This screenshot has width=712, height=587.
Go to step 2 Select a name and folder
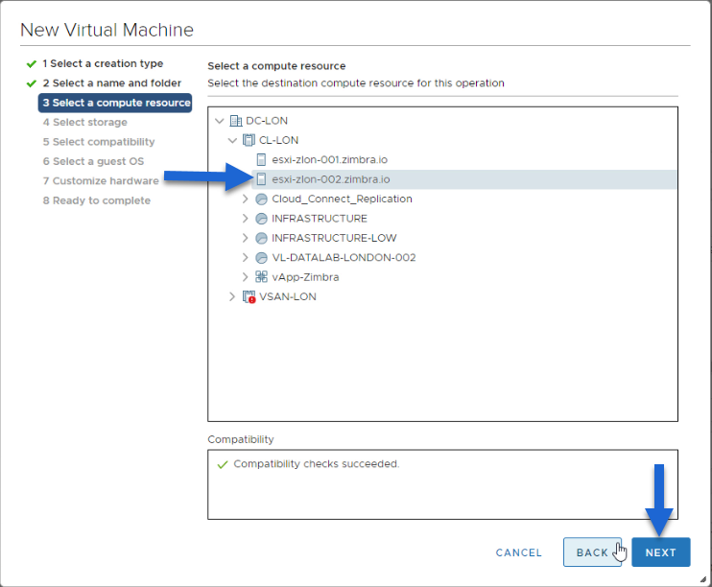click(112, 83)
